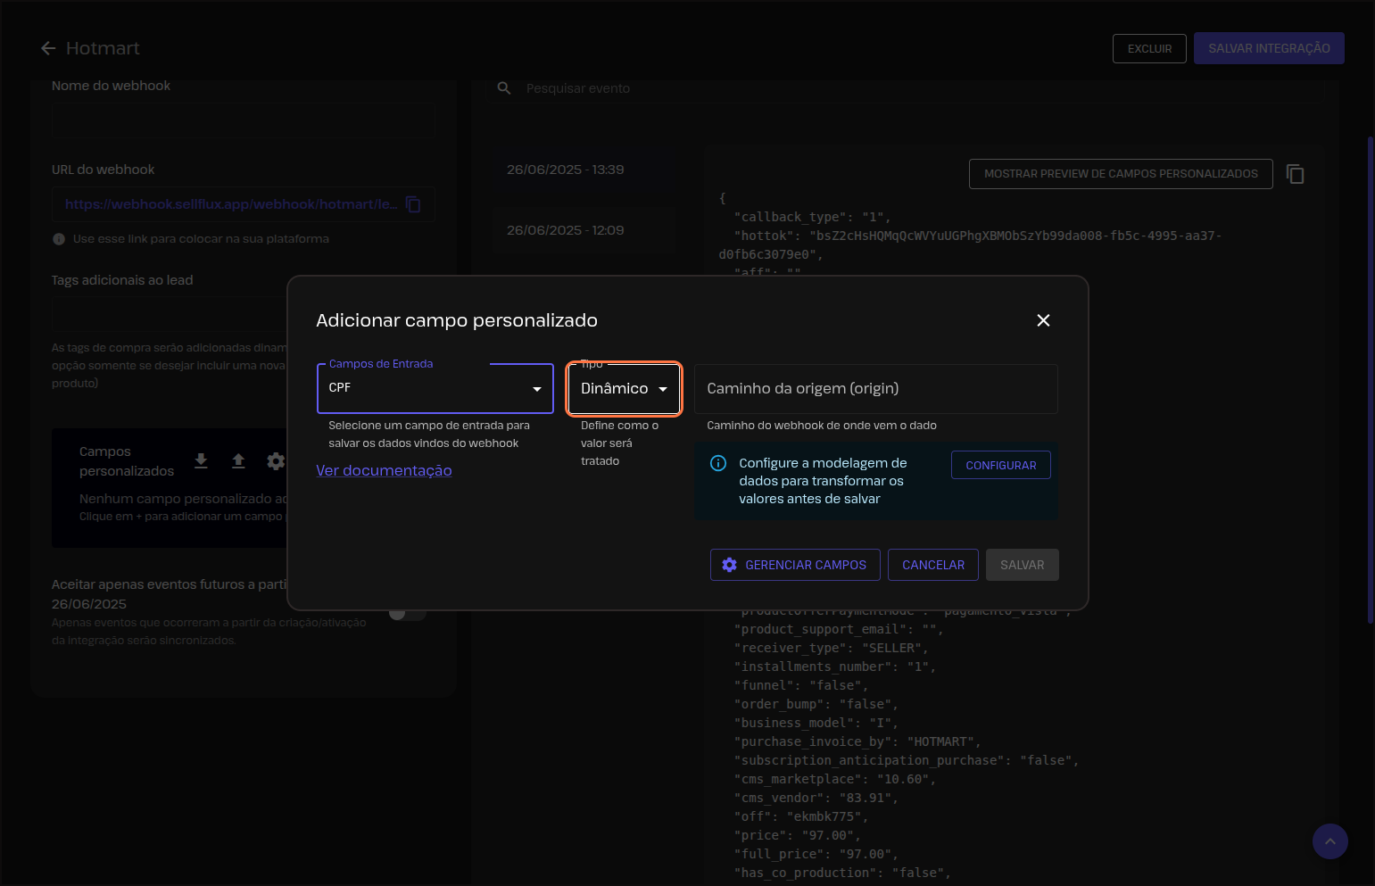Screen dimensions: 1375x886
Task: Open the Ver documentação link
Action: [384, 470]
